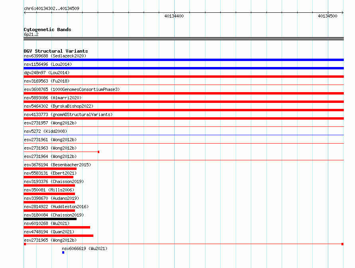Click the red end marker of esv2731963
The image size is (355, 268).
99,152
